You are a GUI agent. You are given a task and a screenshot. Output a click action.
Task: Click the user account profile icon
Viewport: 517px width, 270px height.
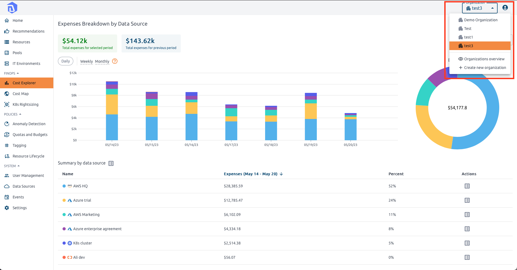click(505, 8)
